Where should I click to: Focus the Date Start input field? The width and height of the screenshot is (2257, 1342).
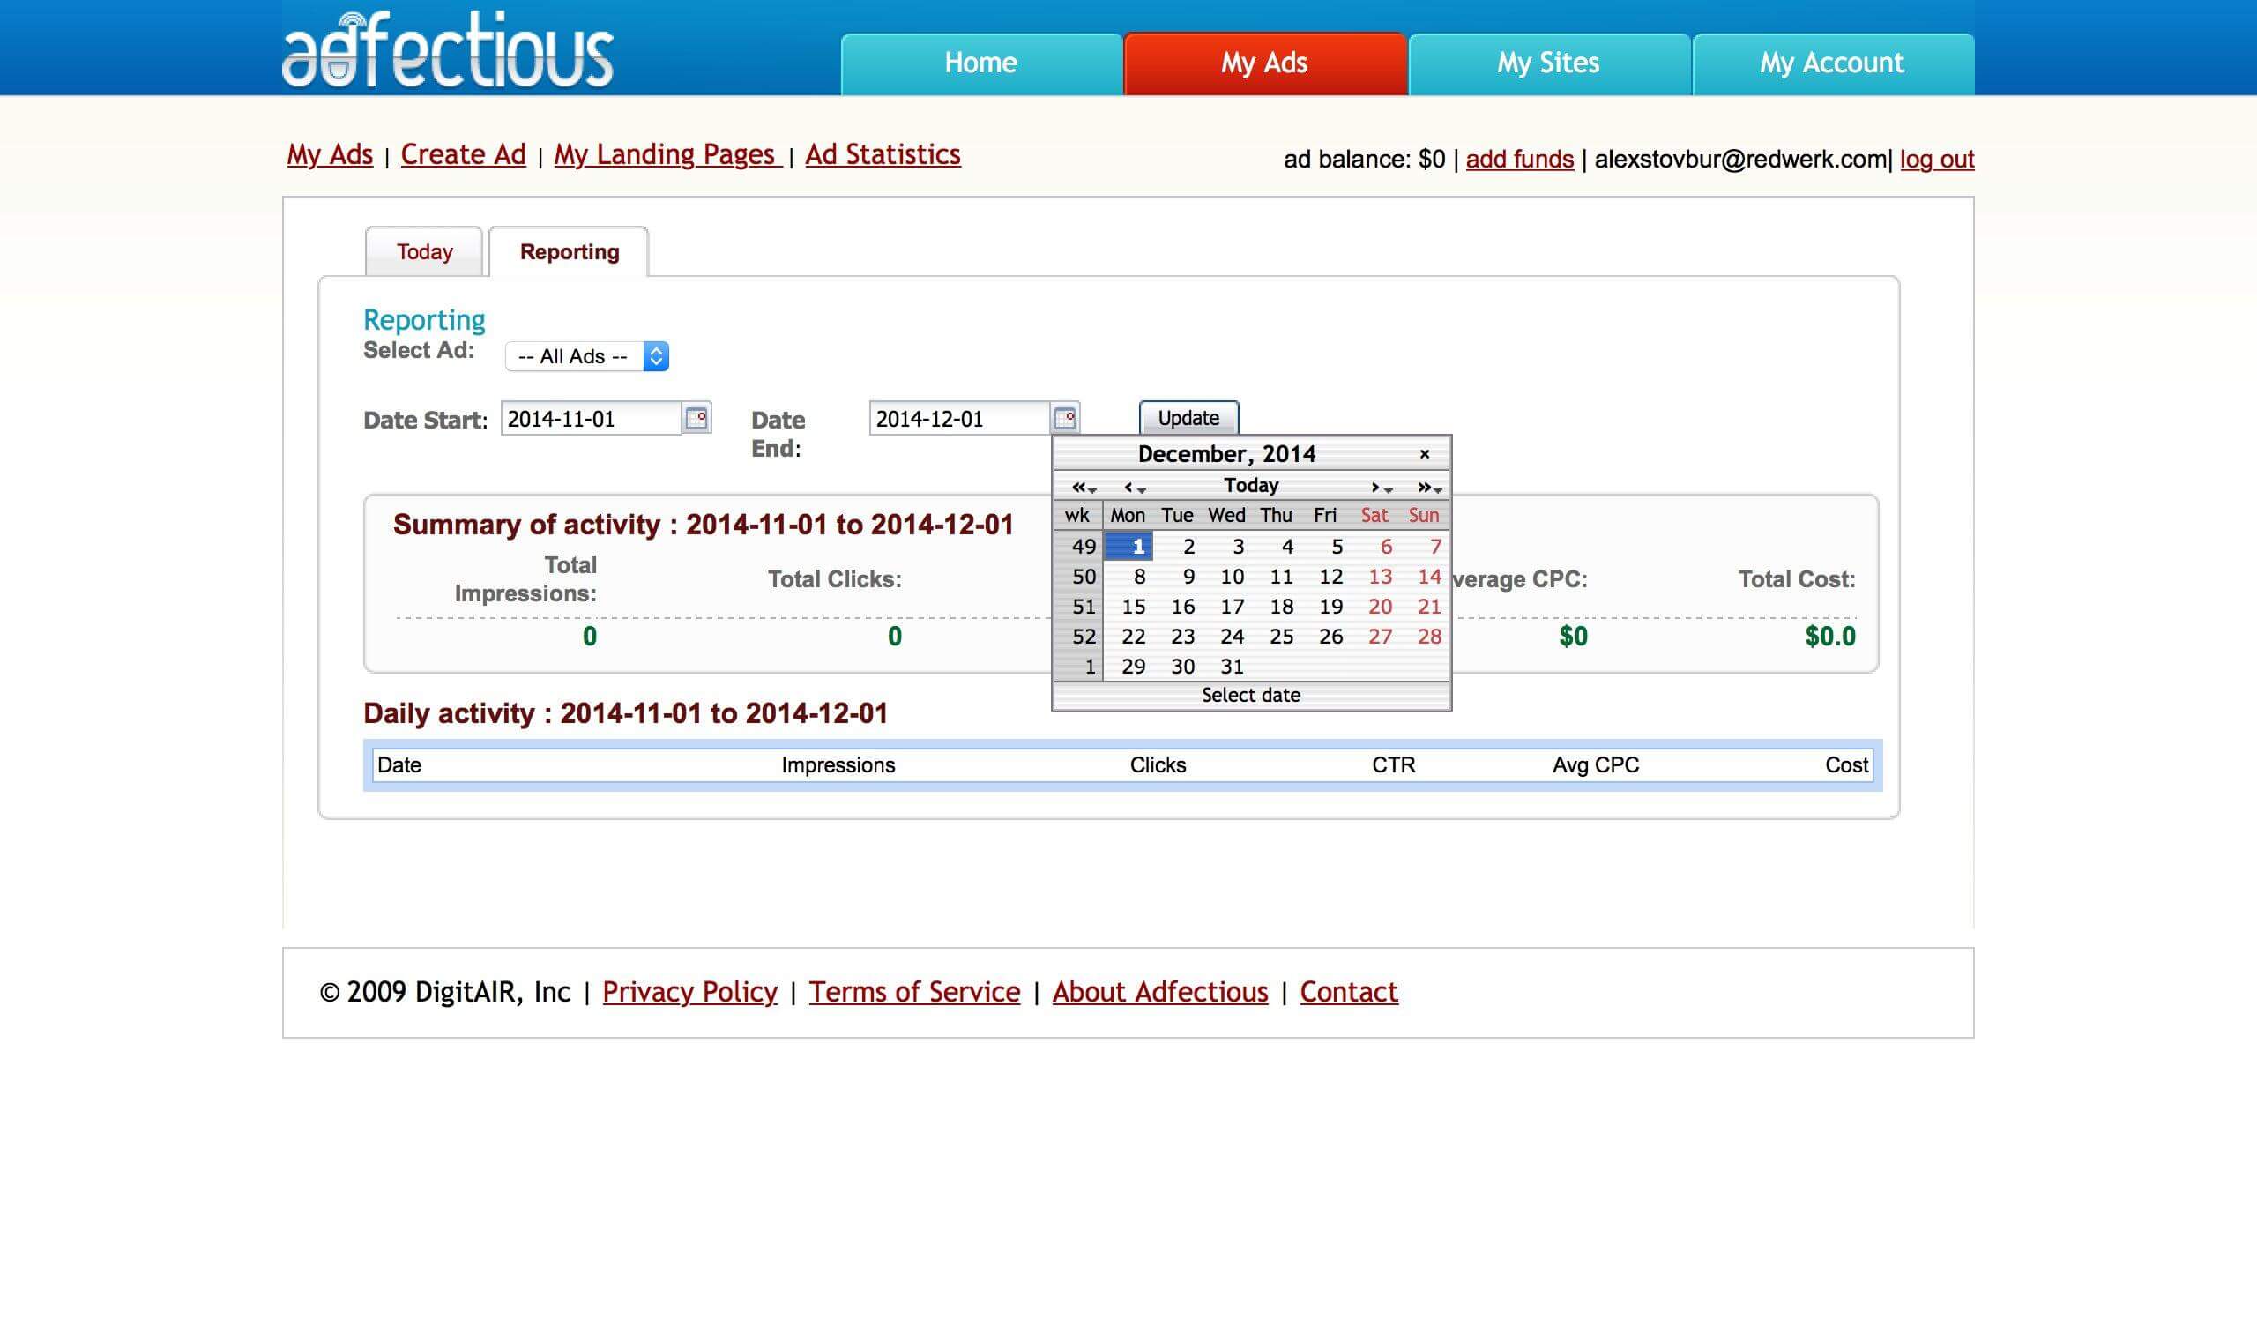pyautogui.click(x=591, y=419)
